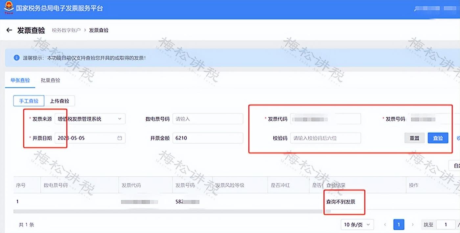Expand the 发票来源 dropdown
The height and width of the screenshot is (233, 460).
coord(90,119)
